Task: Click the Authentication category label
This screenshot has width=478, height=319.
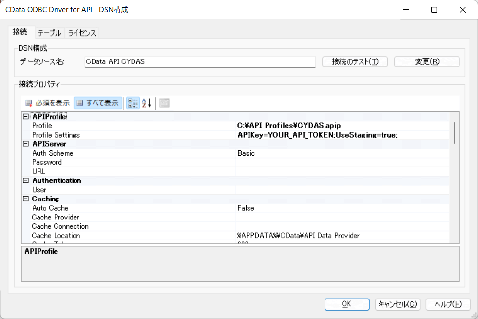Action: 57,180
